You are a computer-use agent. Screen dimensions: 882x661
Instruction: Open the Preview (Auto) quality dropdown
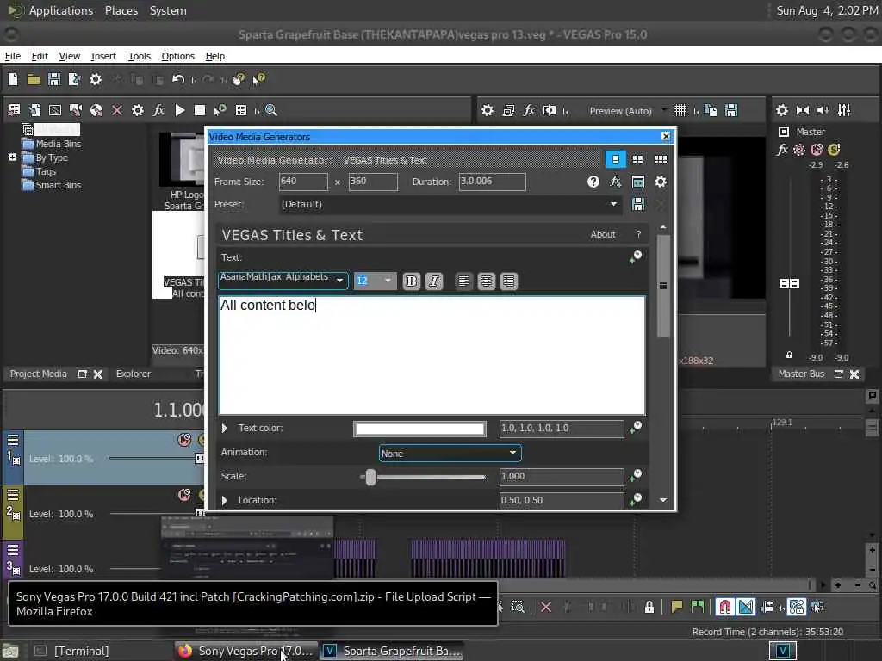[627, 111]
